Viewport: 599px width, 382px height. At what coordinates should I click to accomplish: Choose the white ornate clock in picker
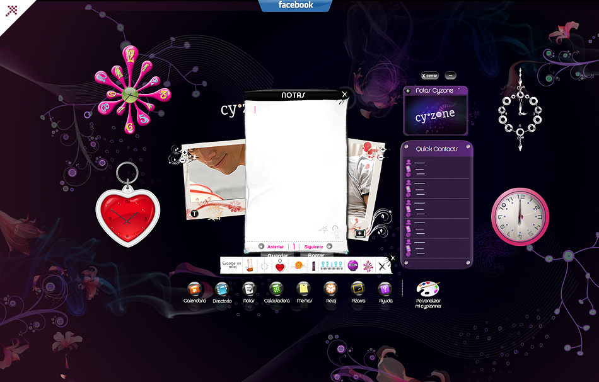tap(264, 265)
